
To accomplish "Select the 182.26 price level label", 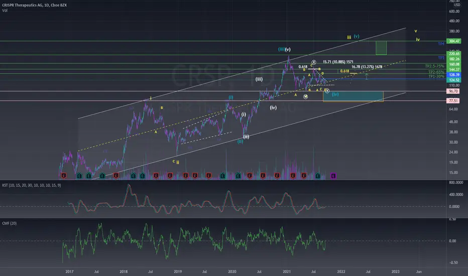I will [453, 59].
